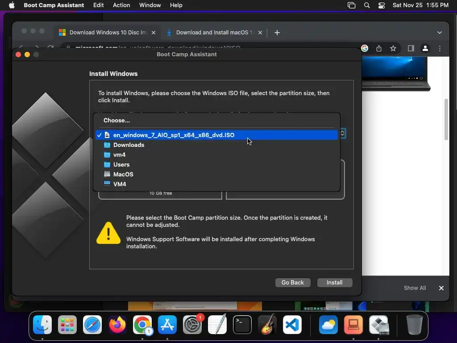Open the Action menu

click(x=121, y=5)
